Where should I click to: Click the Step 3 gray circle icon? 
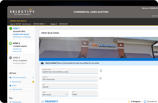click(x=11, y=58)
